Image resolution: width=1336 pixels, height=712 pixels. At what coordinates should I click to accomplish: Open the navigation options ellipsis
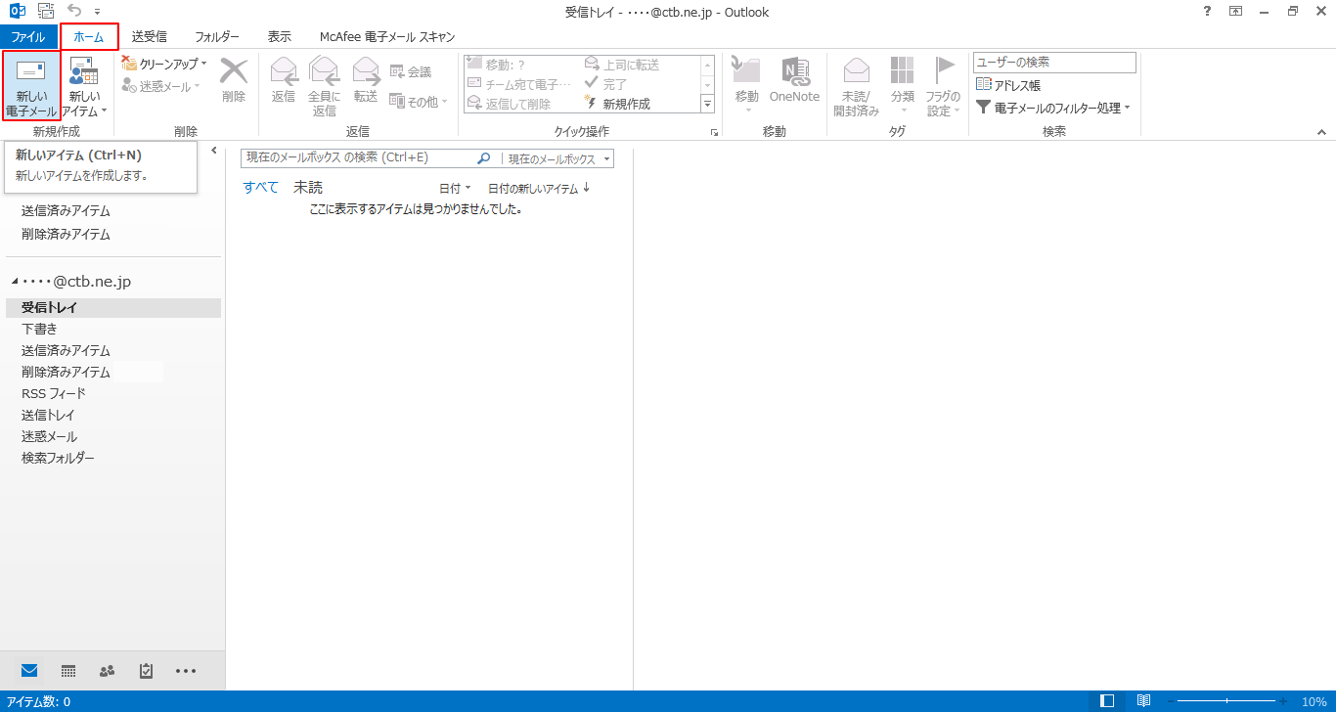point(186,671)
